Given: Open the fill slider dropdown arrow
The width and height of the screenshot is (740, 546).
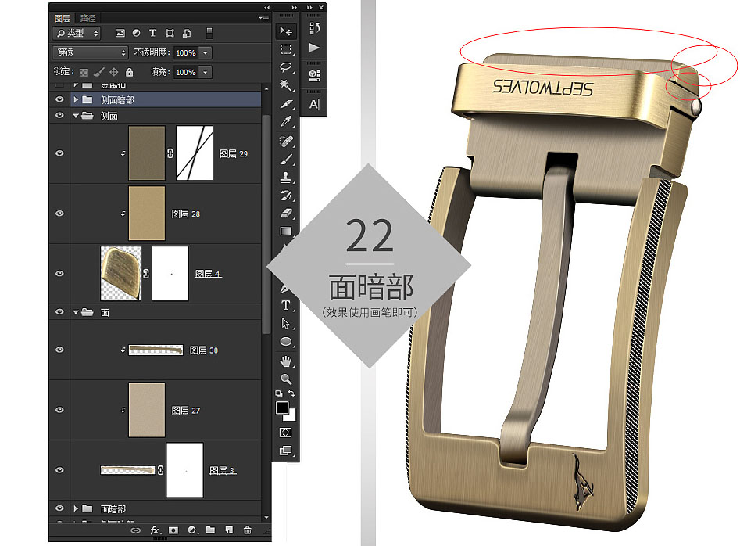Looking at the screenshot, I should pos(206,72).
